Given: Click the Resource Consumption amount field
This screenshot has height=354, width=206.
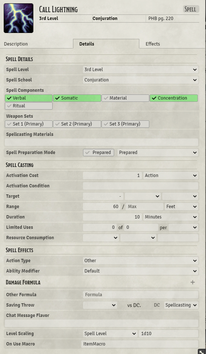Looking at the screenshot, I should tap(178, 238).
